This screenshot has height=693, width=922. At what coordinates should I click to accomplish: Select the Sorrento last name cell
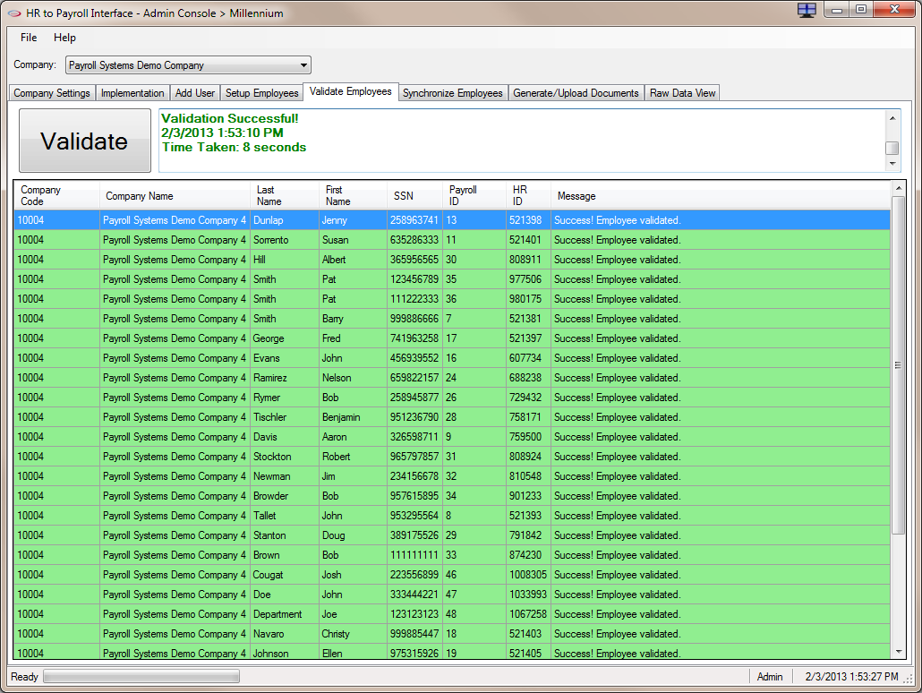pyautogui.click(x=285, y=240)
